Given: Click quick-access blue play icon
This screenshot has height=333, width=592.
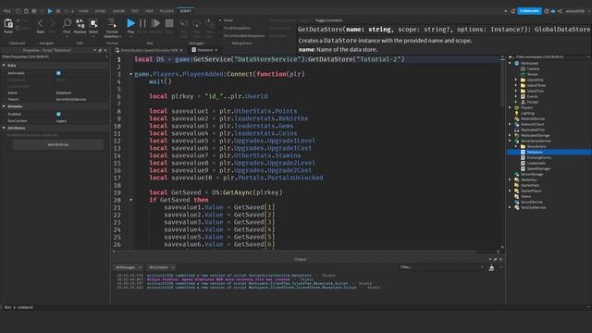Looking at the screenshot, I should click(x=50, y=11).
